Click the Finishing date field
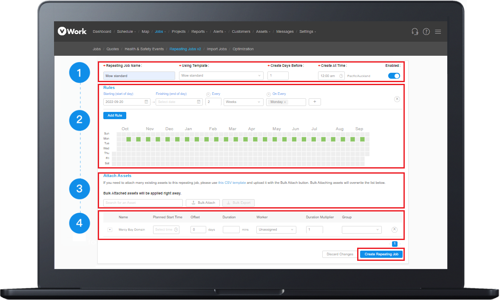This screenshot has width=500, height=300. [x=179, y=102]
